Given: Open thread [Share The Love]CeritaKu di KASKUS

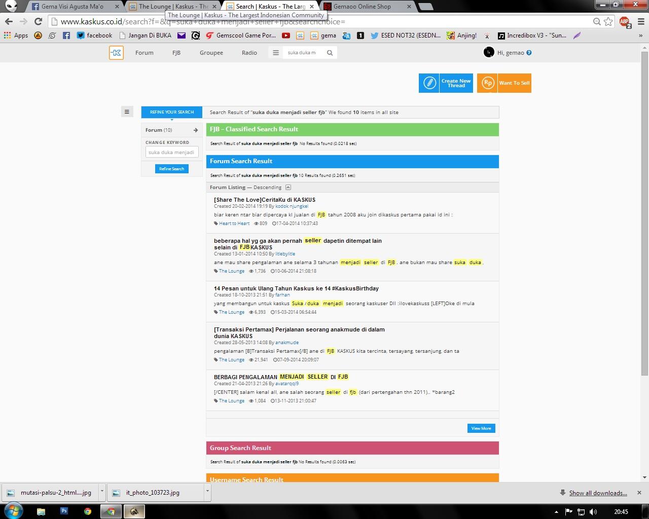Looking at the screenshot, I should click(x=265, y=200).
